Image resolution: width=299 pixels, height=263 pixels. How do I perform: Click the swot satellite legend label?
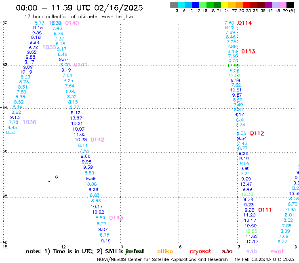pos(277,252)
